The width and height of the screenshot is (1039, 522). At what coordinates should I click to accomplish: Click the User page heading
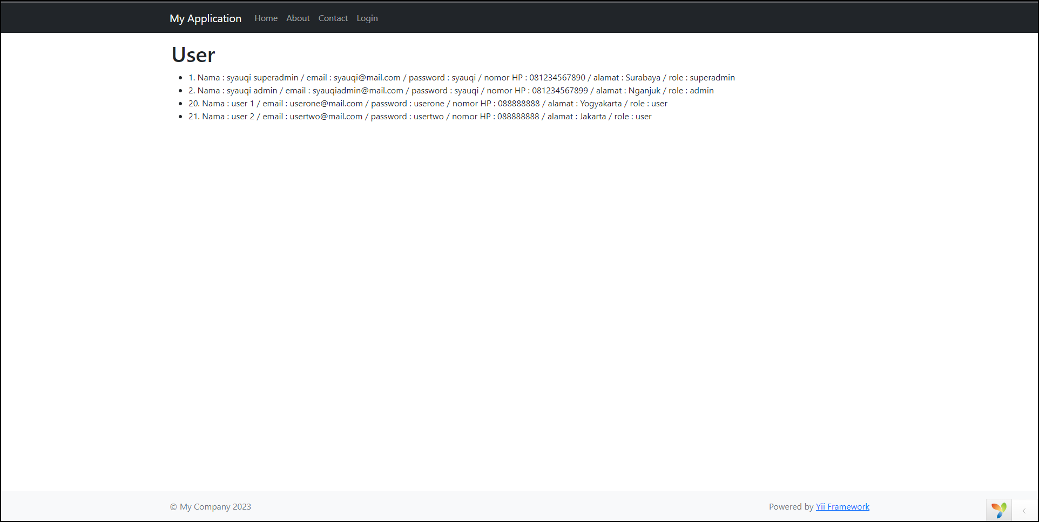pos(192,55)
